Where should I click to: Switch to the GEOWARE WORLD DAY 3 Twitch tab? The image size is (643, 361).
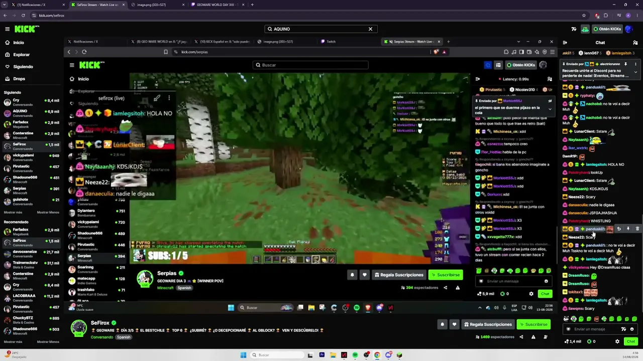tap(217, 5)
